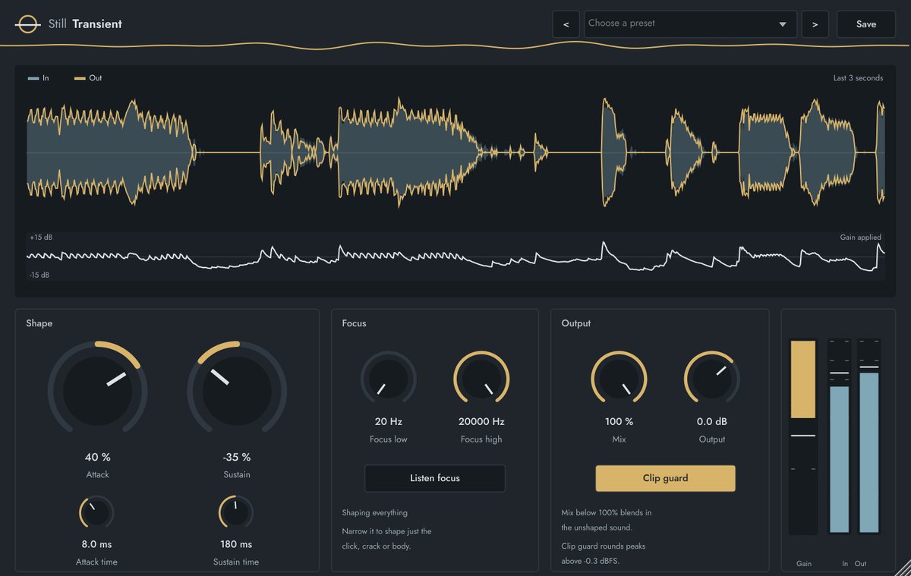Click the 100 % mix value

click(619, 421)
